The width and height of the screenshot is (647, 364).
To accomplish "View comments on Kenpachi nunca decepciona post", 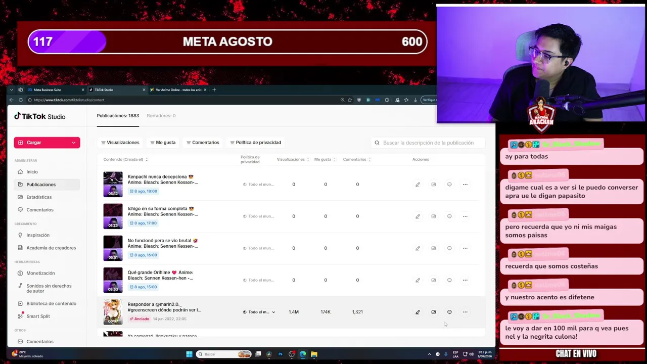I will pos(449,185).
